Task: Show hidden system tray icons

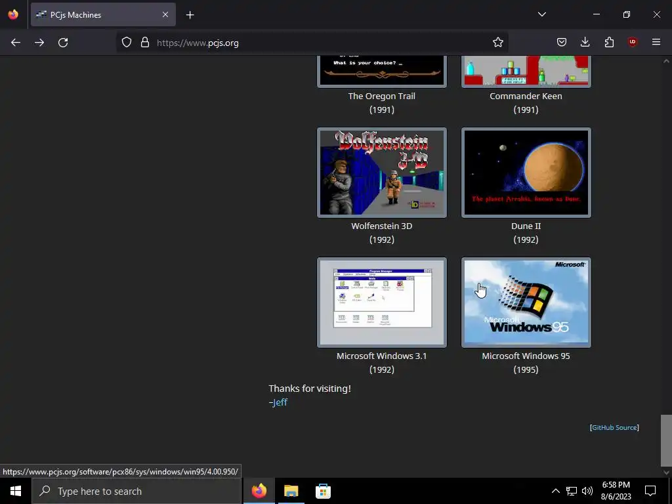Action: tap(555, 491)
